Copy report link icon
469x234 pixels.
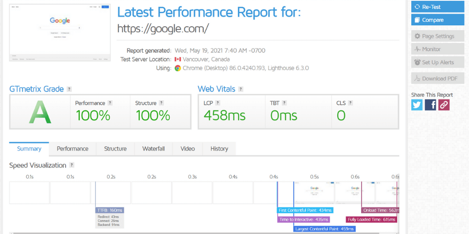pos(444,105)
